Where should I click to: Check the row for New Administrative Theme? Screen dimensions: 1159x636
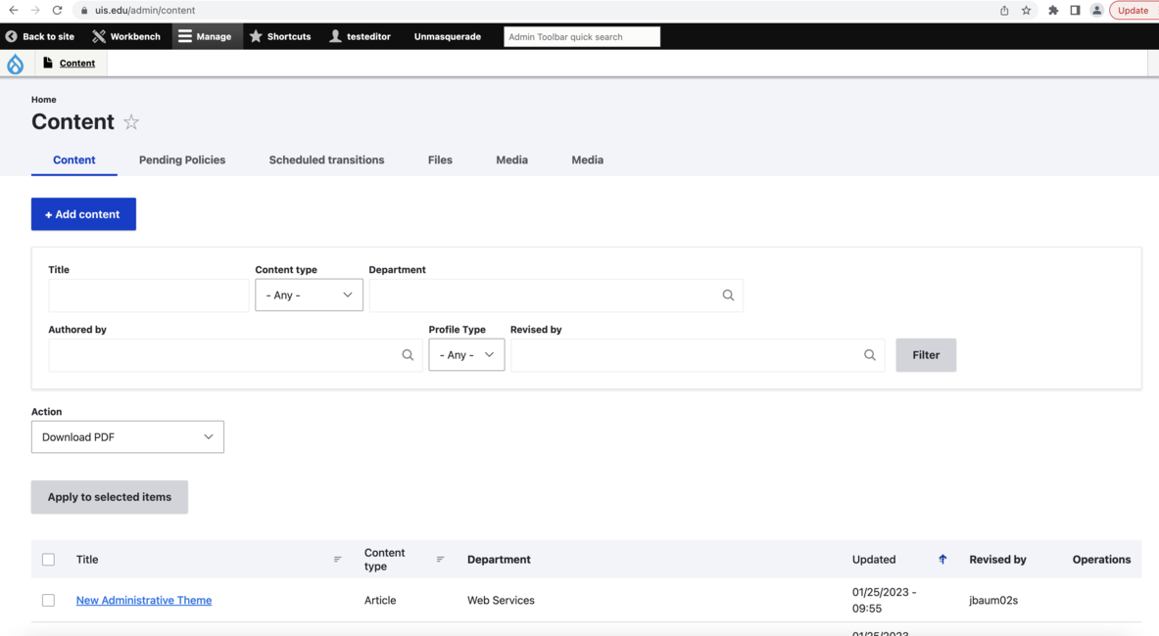click(48, 600)
